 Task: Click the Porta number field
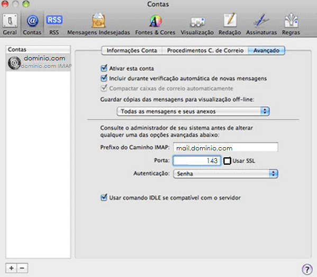tap(197, 160)
